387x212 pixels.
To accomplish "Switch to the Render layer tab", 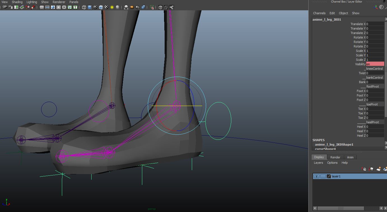I will pyautogui.click(x=335, y=157).
